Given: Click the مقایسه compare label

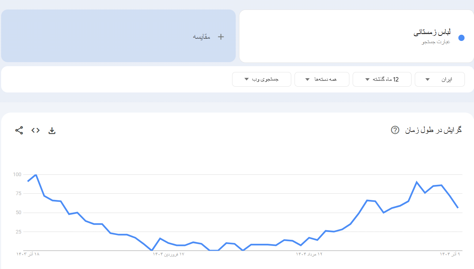Looking at the screenshot, I should (202, 37).
